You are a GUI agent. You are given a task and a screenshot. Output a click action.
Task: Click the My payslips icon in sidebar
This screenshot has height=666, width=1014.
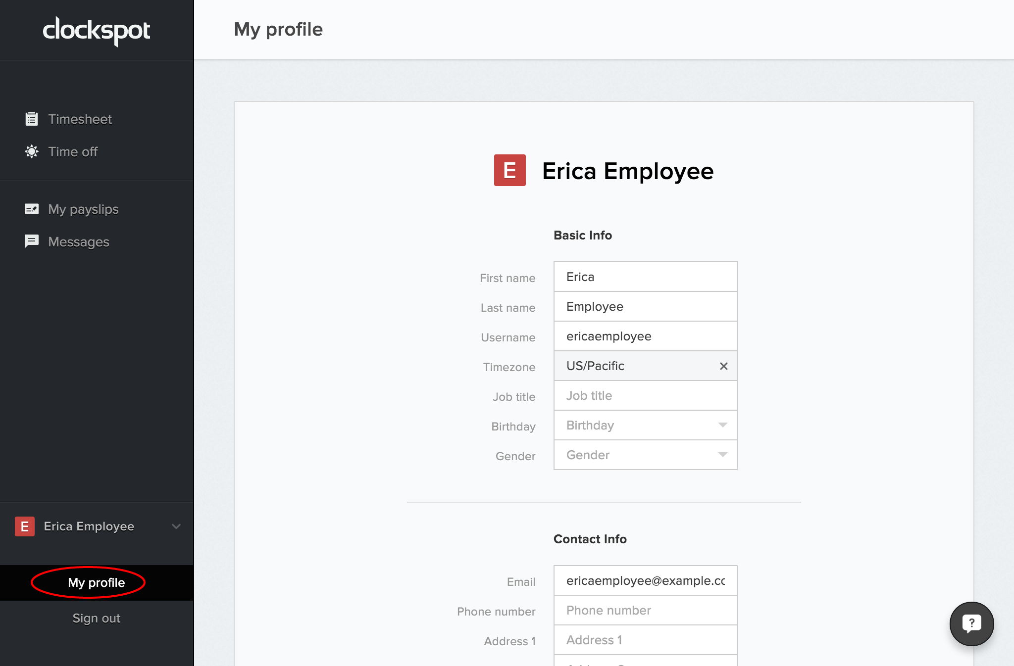coord(32,209)
